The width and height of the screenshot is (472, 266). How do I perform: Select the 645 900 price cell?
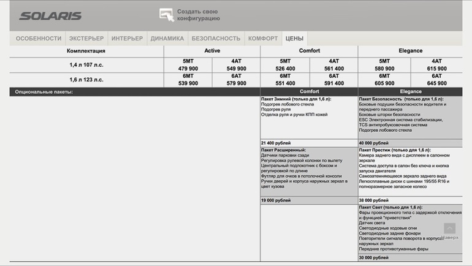436,83
